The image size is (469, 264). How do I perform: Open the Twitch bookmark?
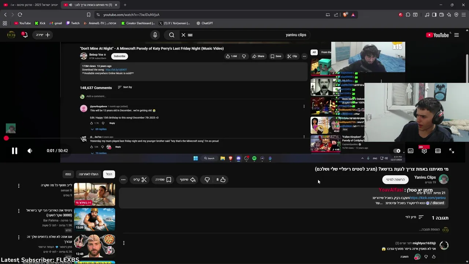pyautogui.click(x=73, y=23)
